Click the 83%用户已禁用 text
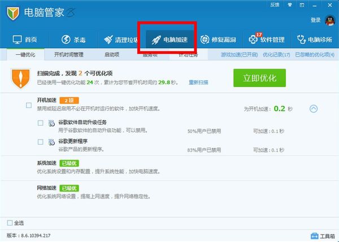The width and height of the screenshot is (339, 242). (x=204, y=150)
